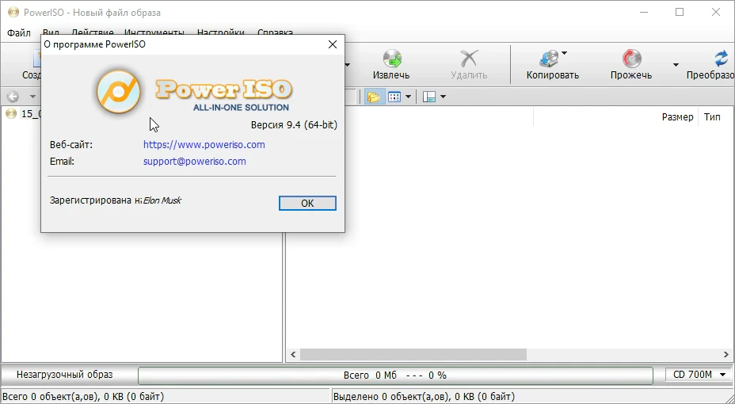The image size is (735, 404).
Task: Click the support@poweriso.com email link
Action: coord(195,162)
